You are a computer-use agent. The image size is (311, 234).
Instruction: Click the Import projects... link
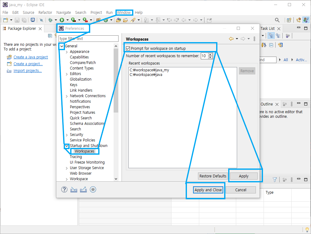pos(28,71)
